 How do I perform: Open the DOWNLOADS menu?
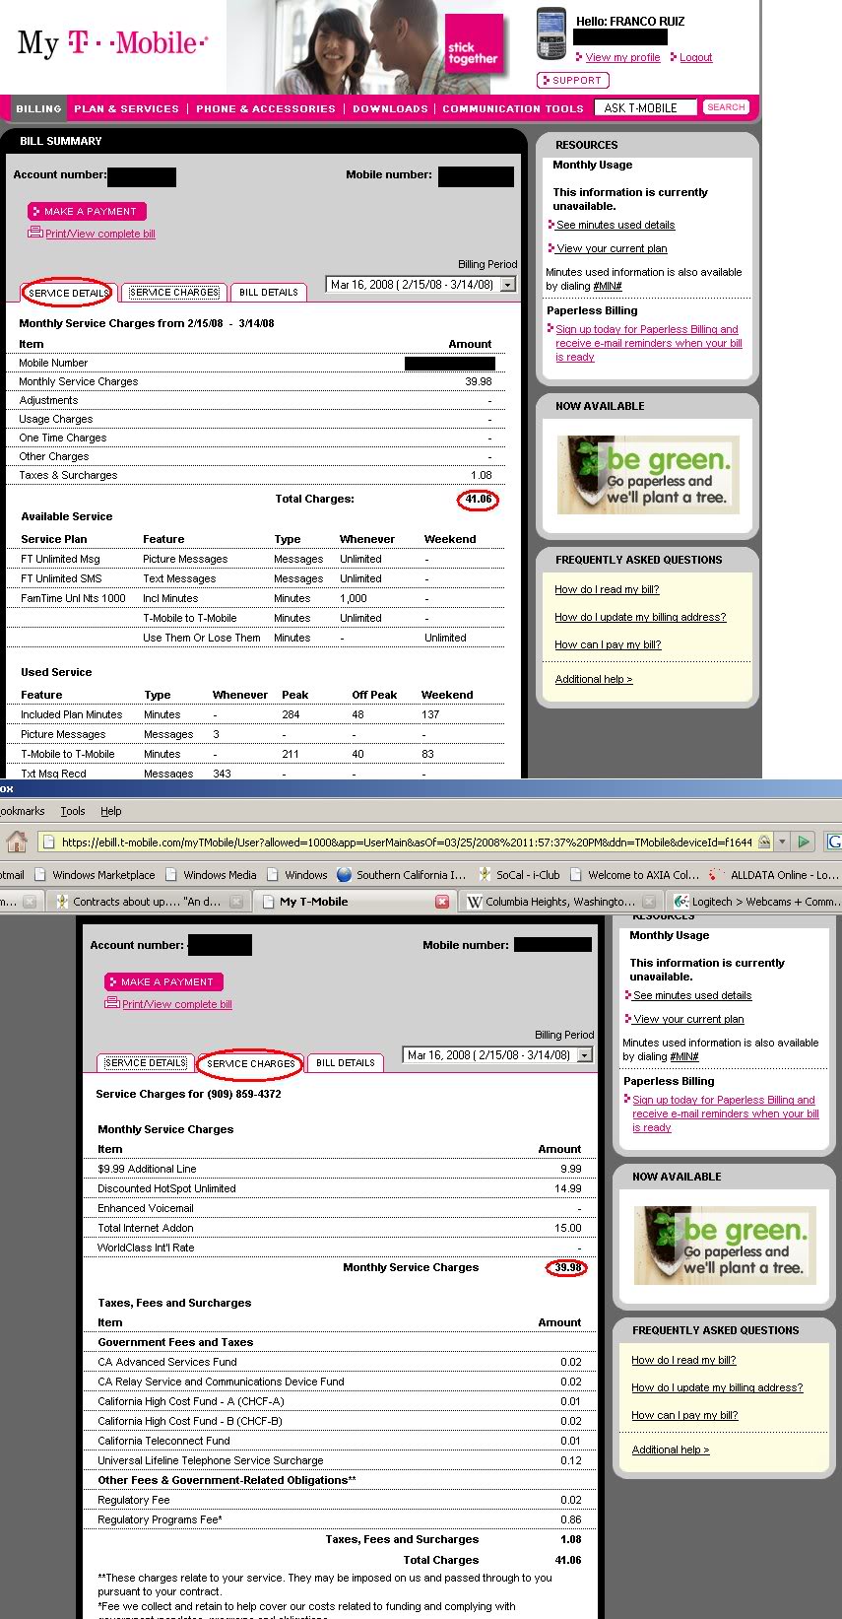pyautogui.click(x=390, y=108)
